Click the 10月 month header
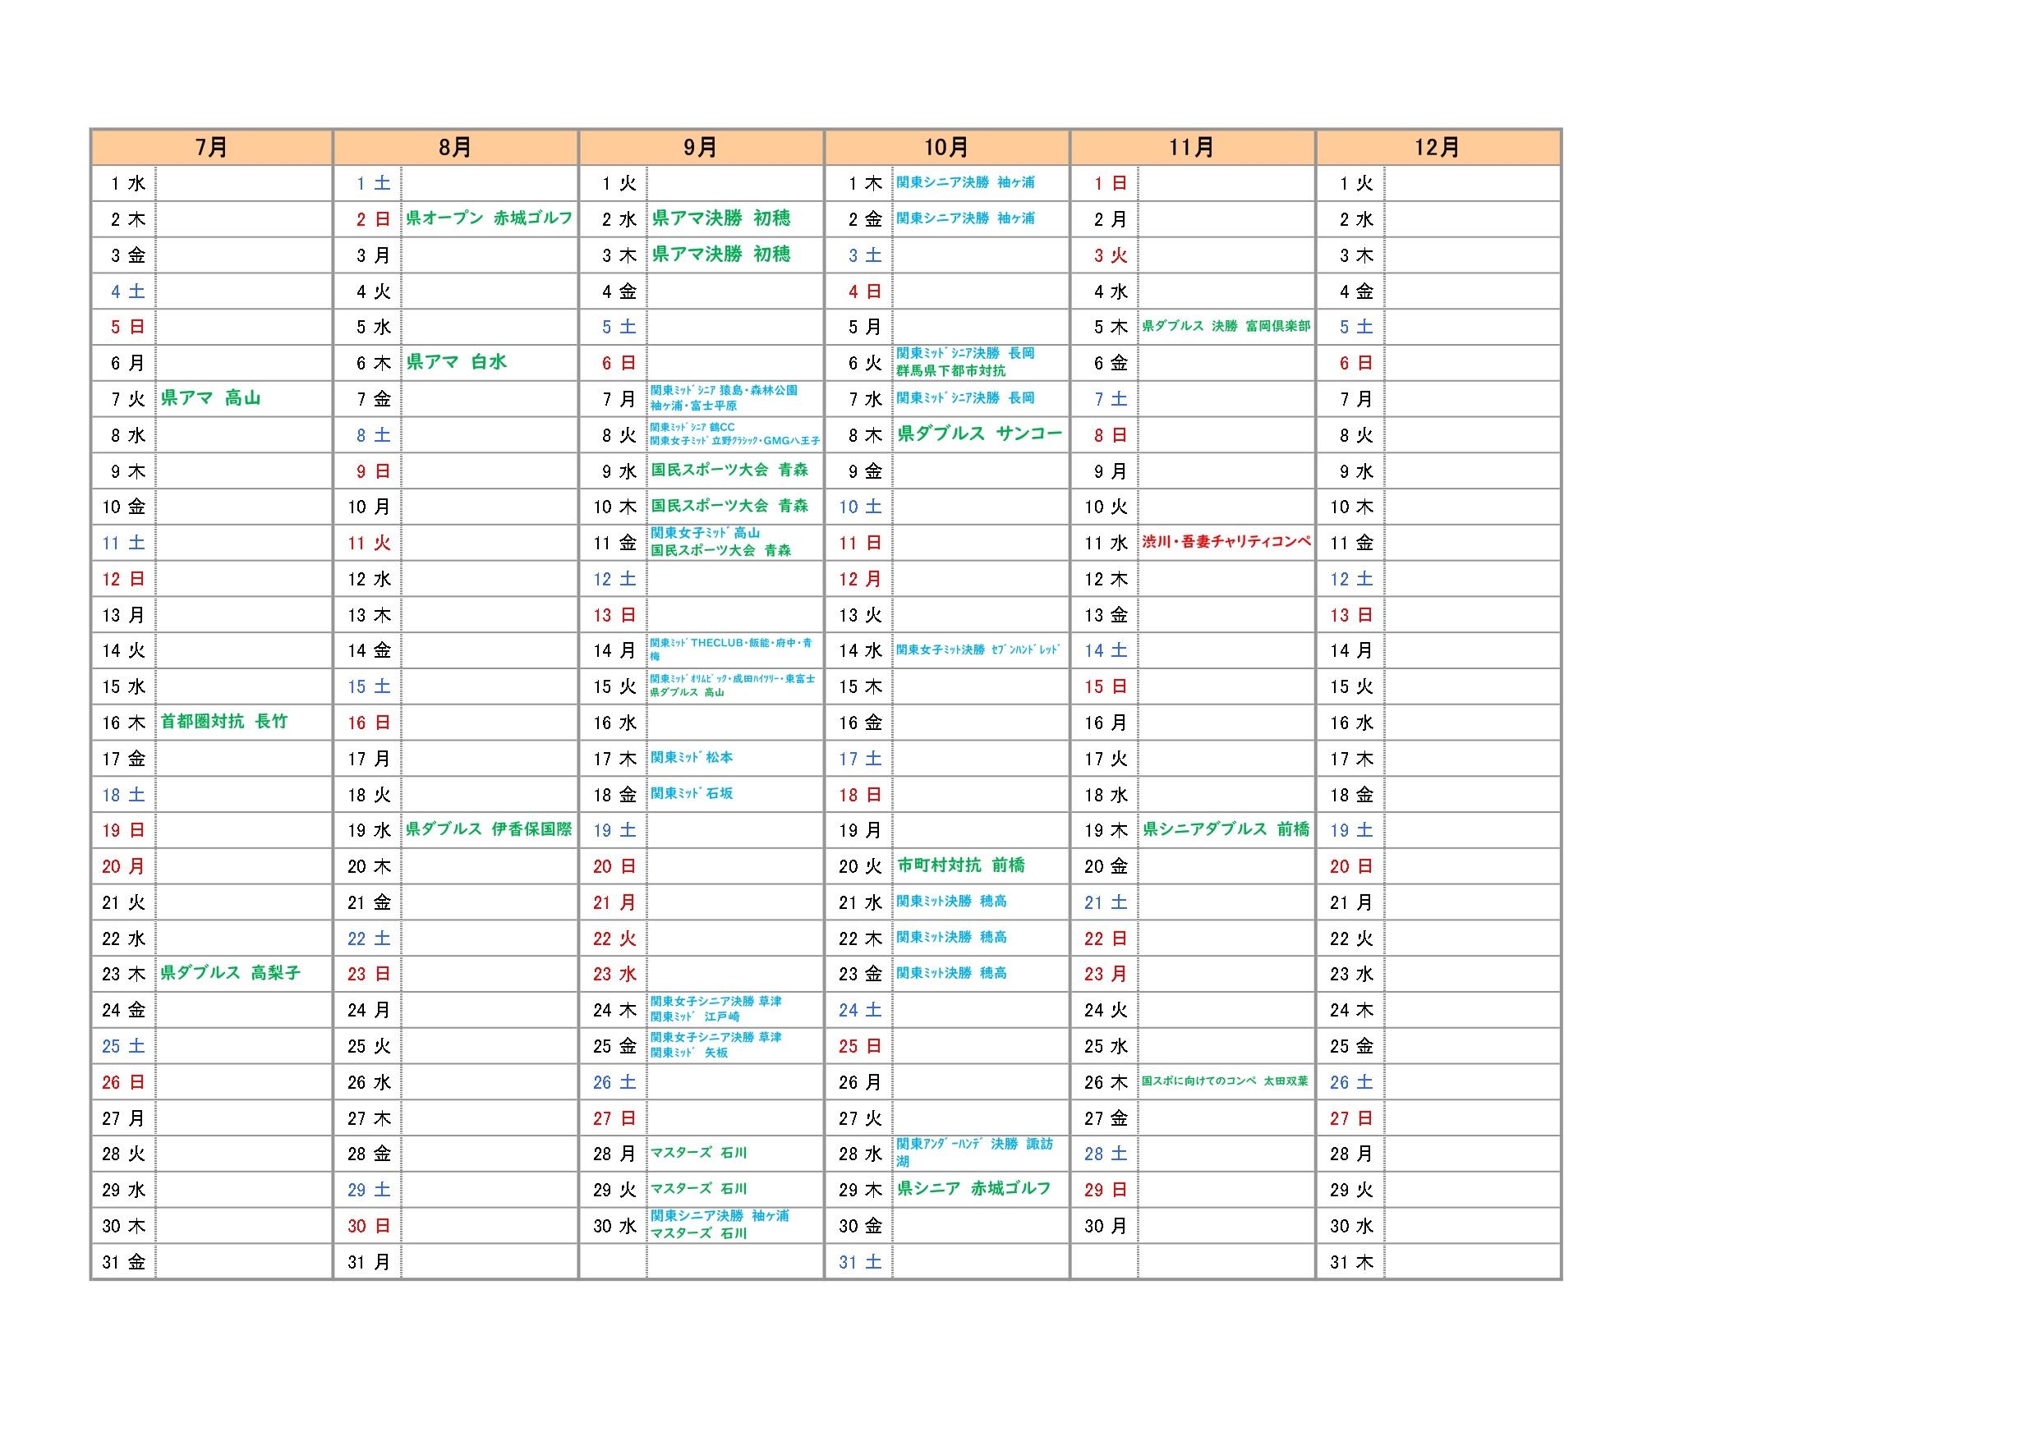Image resolution: width=2038 pixels, height=1441 pixels. pos(946,147)
